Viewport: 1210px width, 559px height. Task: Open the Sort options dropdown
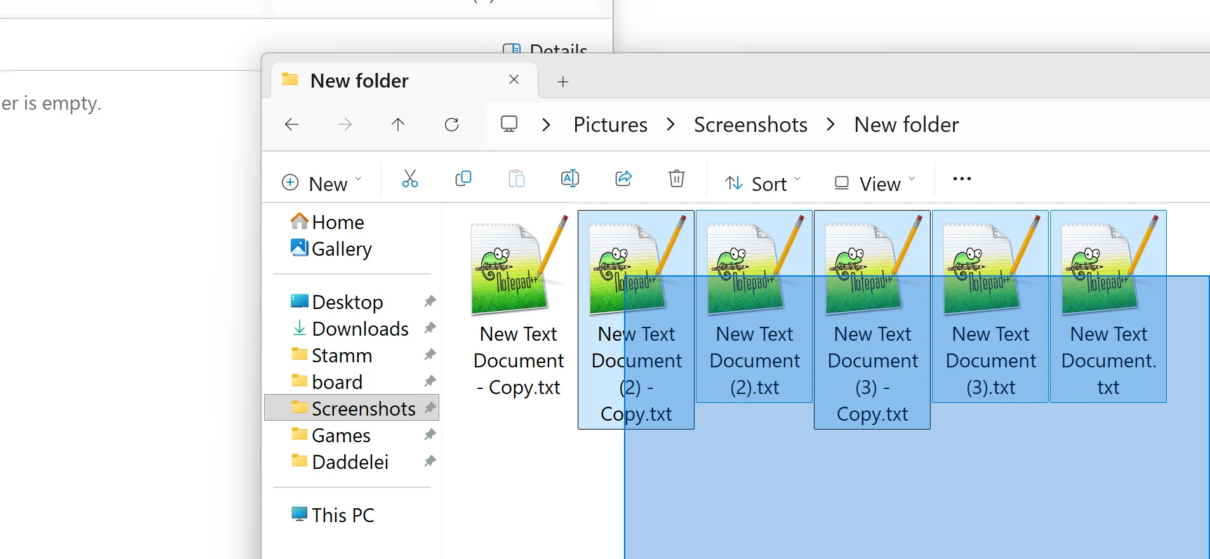coord(762,183)
